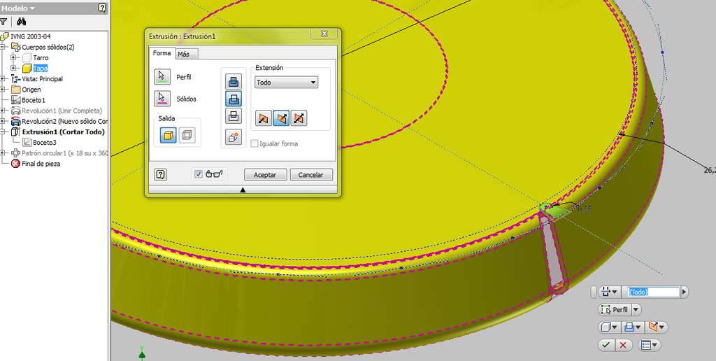Click the green checkmark in mini-toolbar

pos(606,345)
